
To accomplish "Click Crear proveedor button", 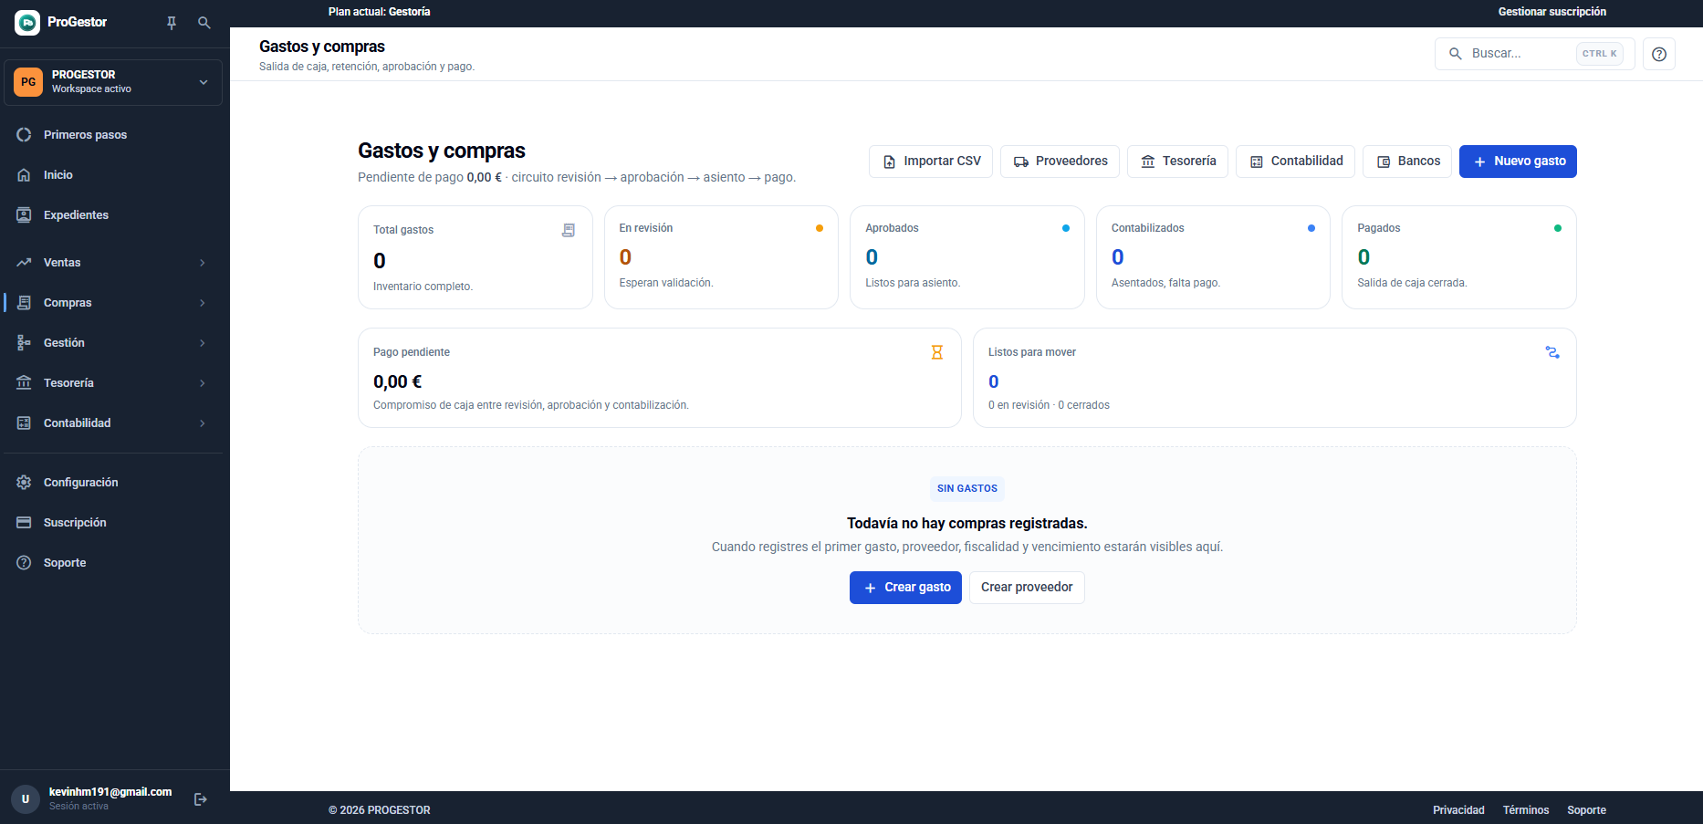I will pyautogui.click(x=1027, y=588).
